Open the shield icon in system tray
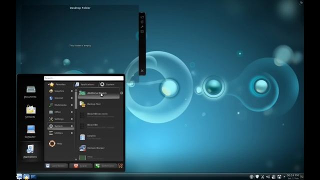This screenshot has width=320, height=180. coord(257,176)
